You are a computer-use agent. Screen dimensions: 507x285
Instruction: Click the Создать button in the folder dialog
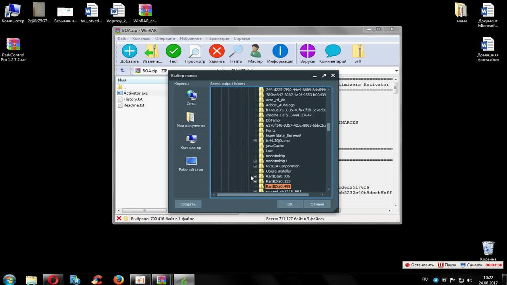[x=188, y=204]
